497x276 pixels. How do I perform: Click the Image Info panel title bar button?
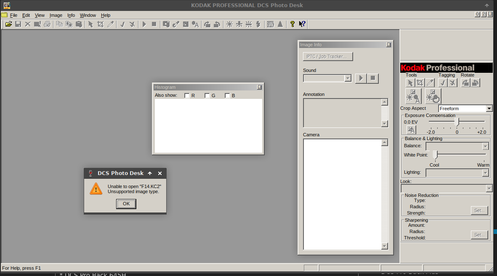coord(388,45)
